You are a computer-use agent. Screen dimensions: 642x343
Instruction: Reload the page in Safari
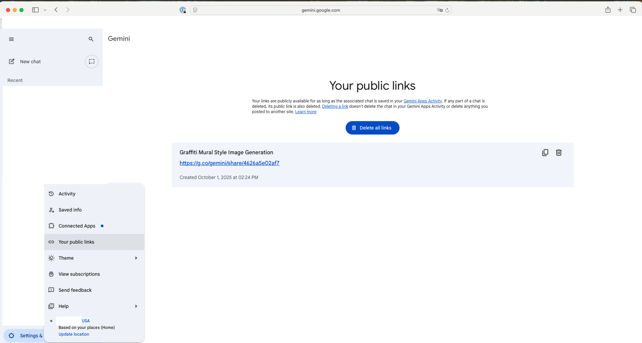pos(448,10)
